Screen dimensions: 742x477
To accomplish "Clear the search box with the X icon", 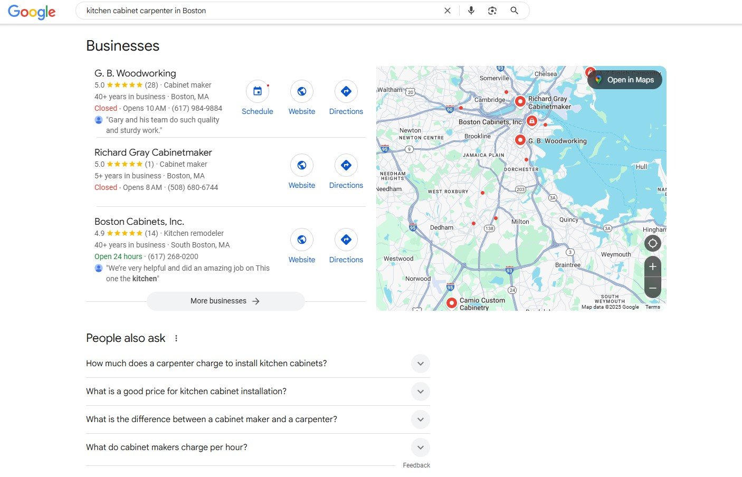I will 448,11.
